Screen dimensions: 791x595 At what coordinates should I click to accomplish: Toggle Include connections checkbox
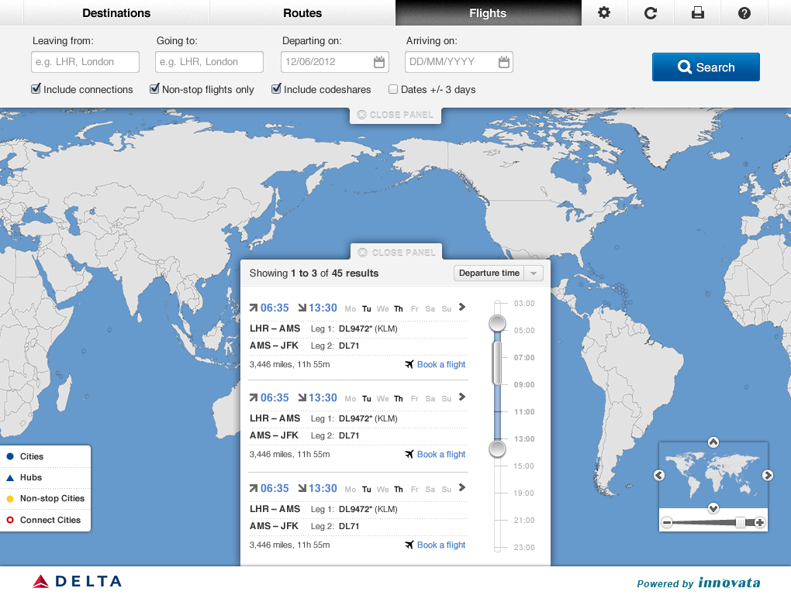click(36, 89)
